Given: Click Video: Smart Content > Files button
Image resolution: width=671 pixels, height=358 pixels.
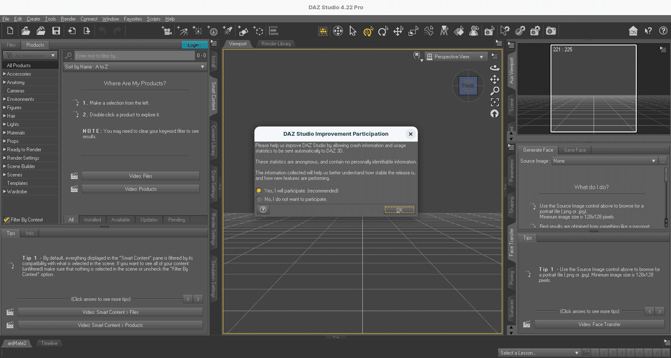Looking at the screenshot, I should [110, 312].
